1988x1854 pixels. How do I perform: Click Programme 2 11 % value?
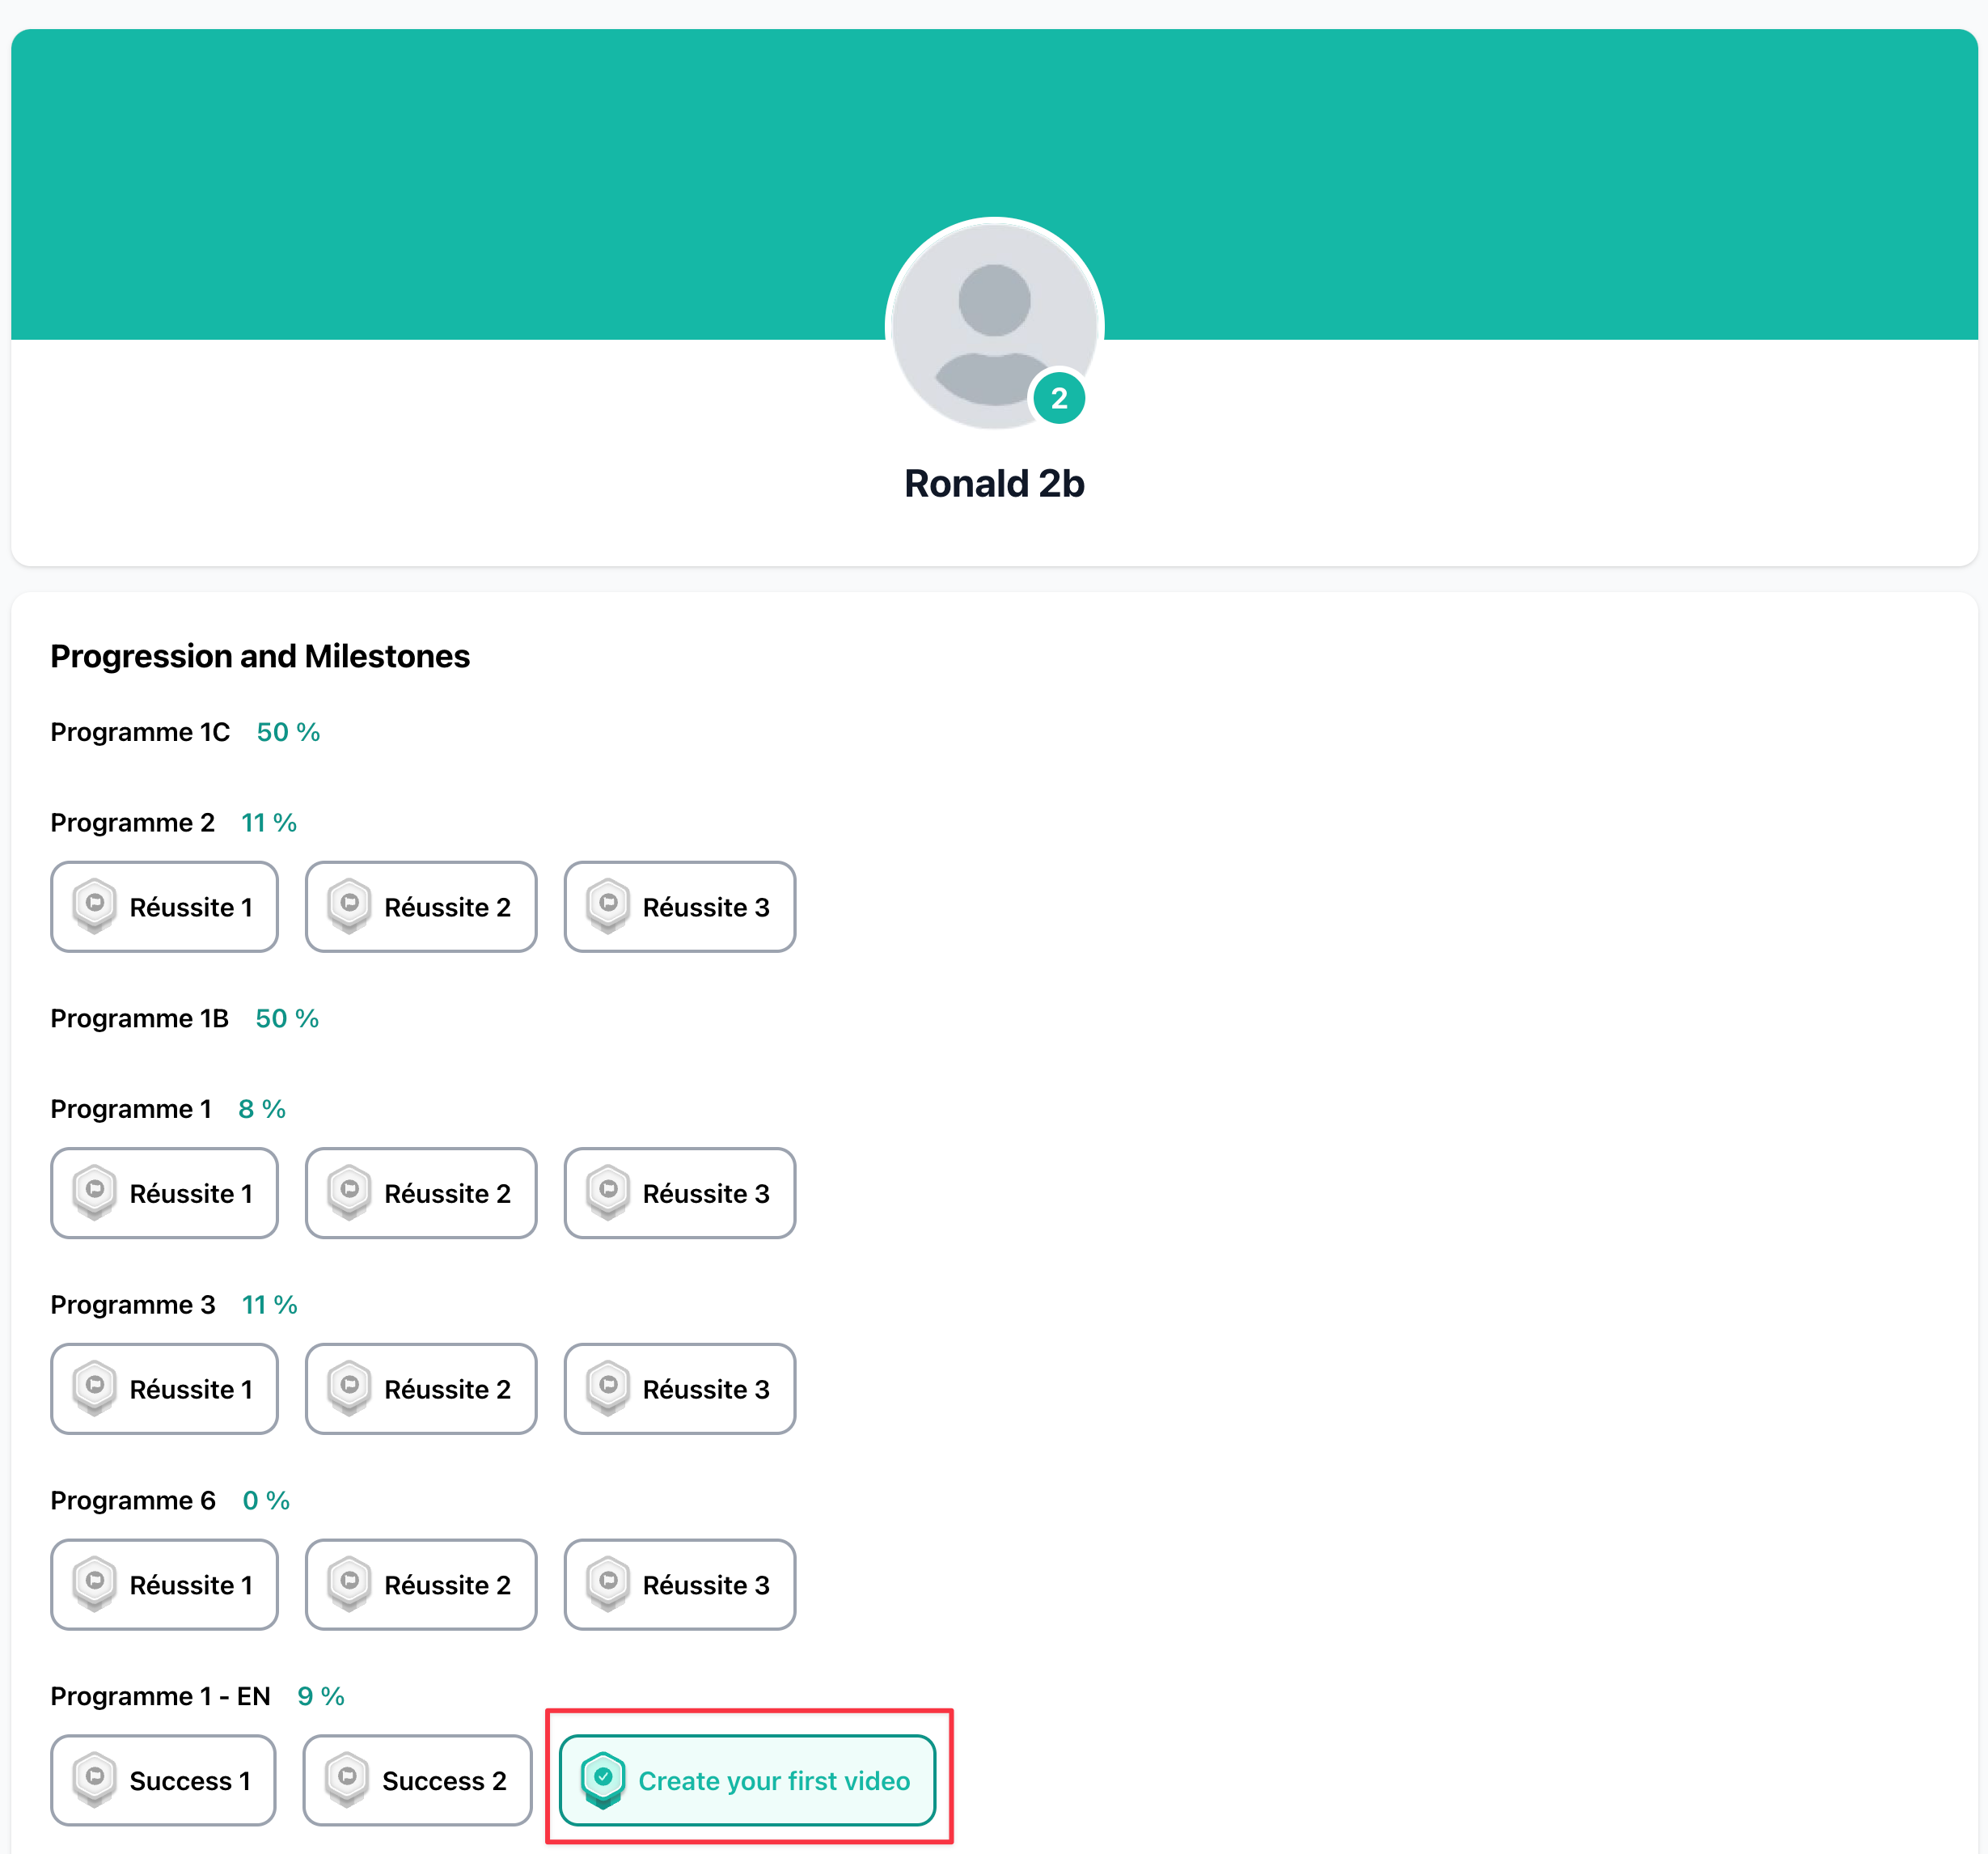(x=269, y=822)
